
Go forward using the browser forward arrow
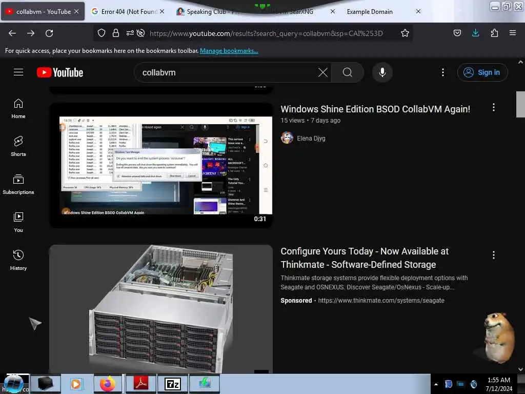(30, 33)
